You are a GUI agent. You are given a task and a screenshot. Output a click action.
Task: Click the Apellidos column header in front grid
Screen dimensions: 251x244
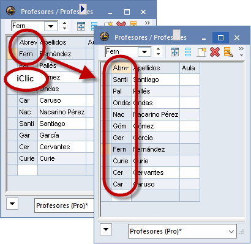pos(155,68)
